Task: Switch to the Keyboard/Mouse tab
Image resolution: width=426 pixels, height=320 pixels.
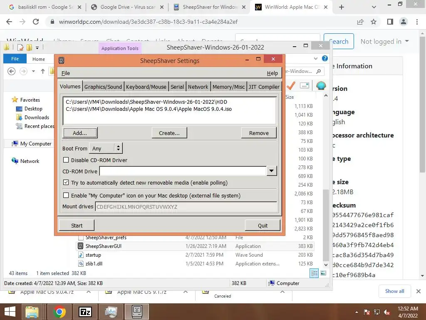Action: 146,87
